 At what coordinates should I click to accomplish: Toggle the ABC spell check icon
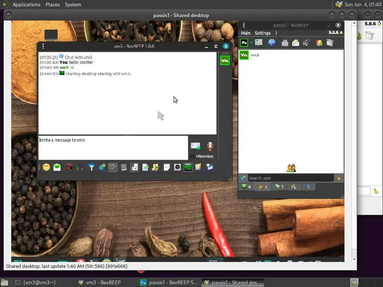tap(113, 167)
